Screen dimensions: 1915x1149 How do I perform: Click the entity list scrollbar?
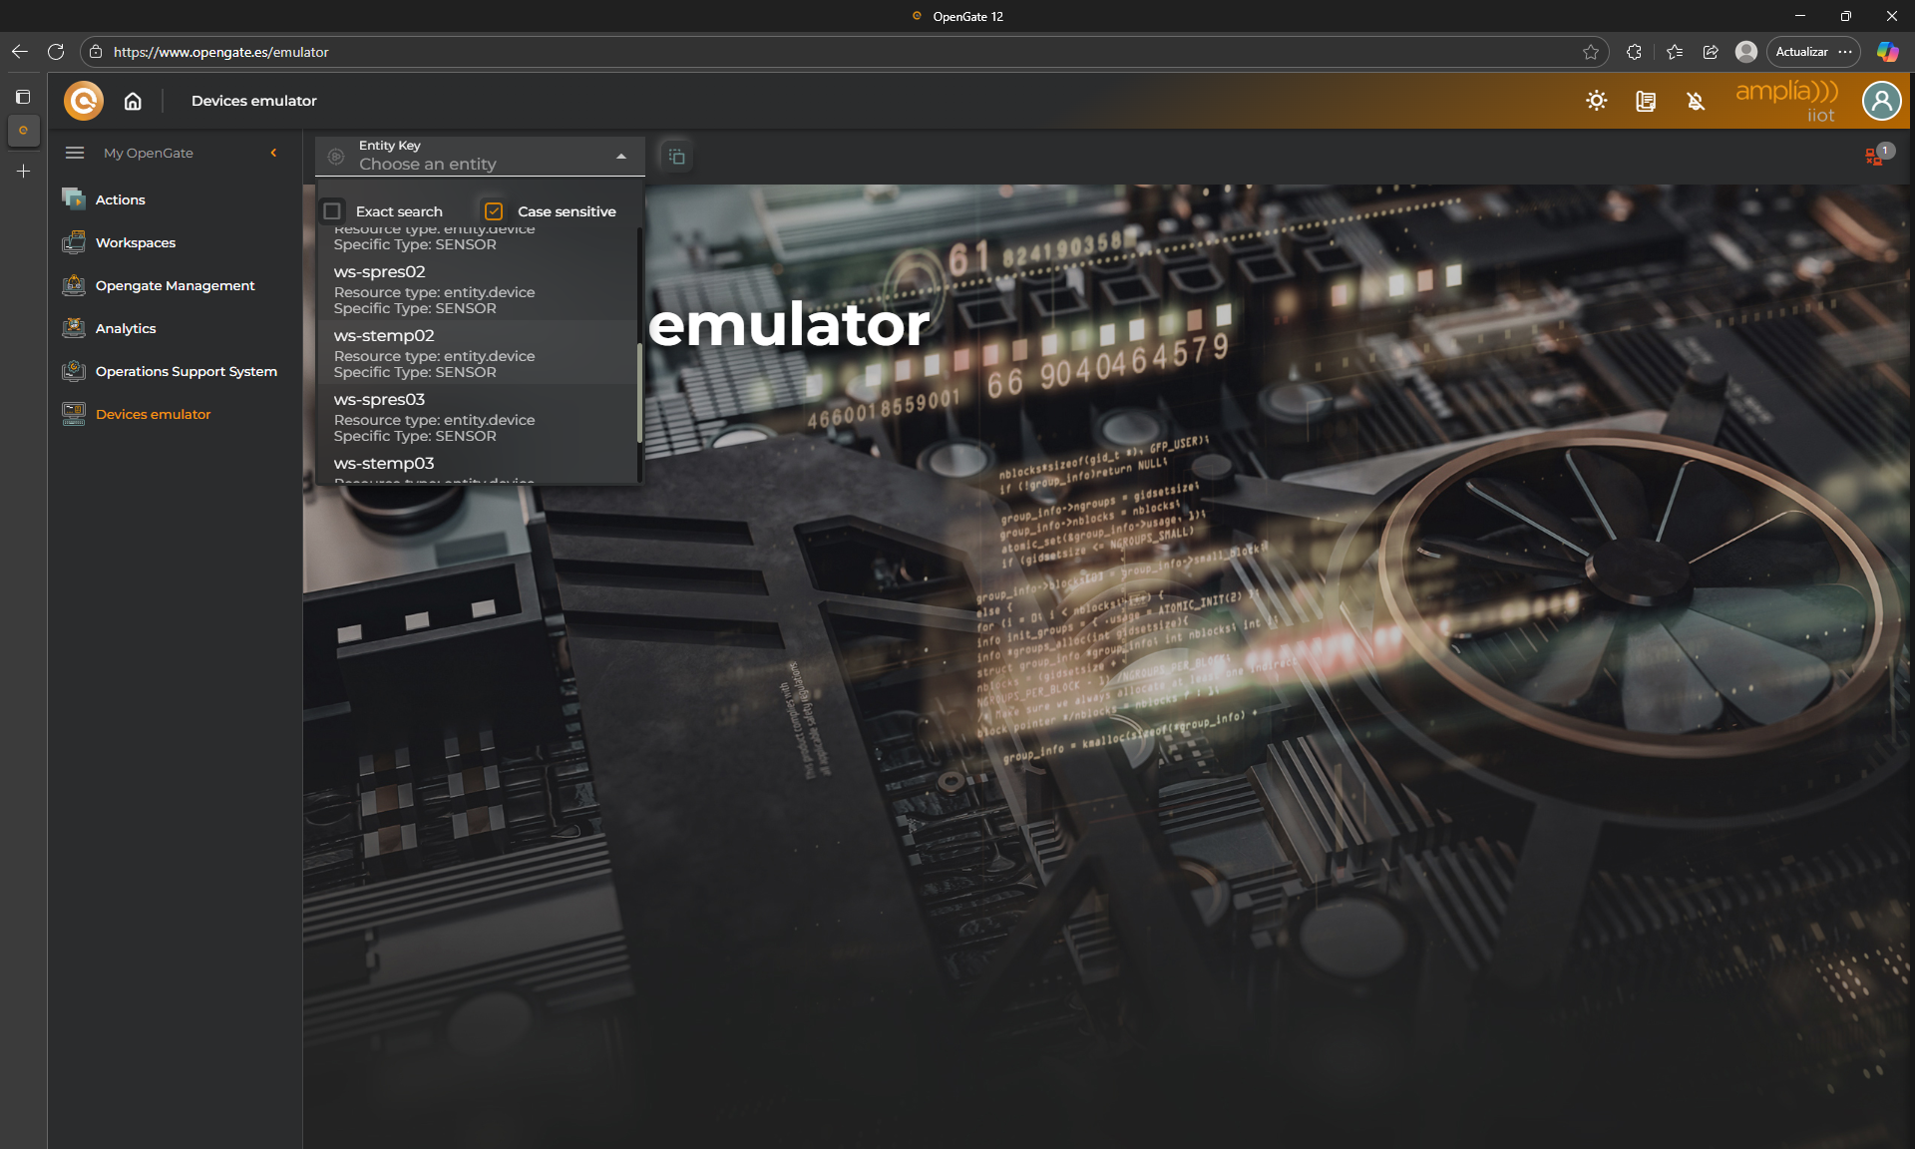coord(639,392)
